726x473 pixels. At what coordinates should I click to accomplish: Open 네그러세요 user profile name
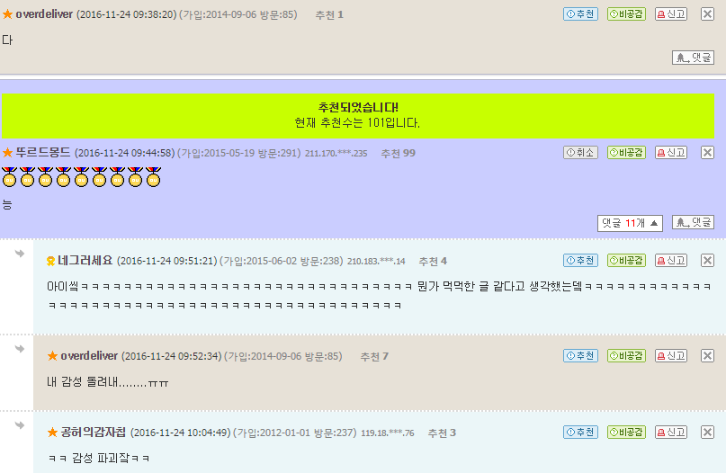point(85,261)
